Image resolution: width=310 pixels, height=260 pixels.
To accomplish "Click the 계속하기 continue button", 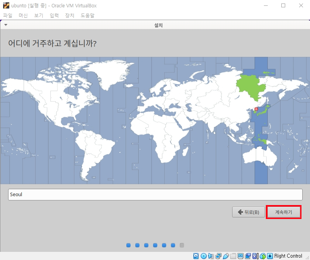I will pos(284,212).
